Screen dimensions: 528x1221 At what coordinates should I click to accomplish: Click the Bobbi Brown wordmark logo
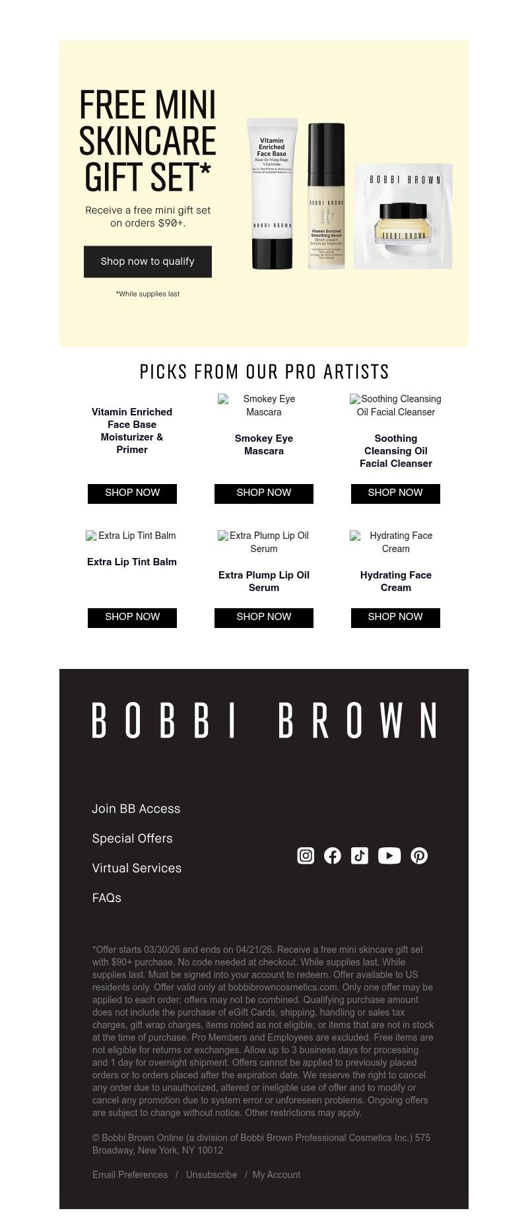[263, 721]
